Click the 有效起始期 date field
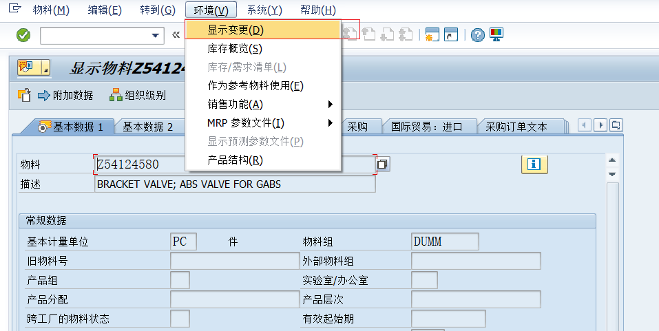659x331 pixels. coord(448,319)
